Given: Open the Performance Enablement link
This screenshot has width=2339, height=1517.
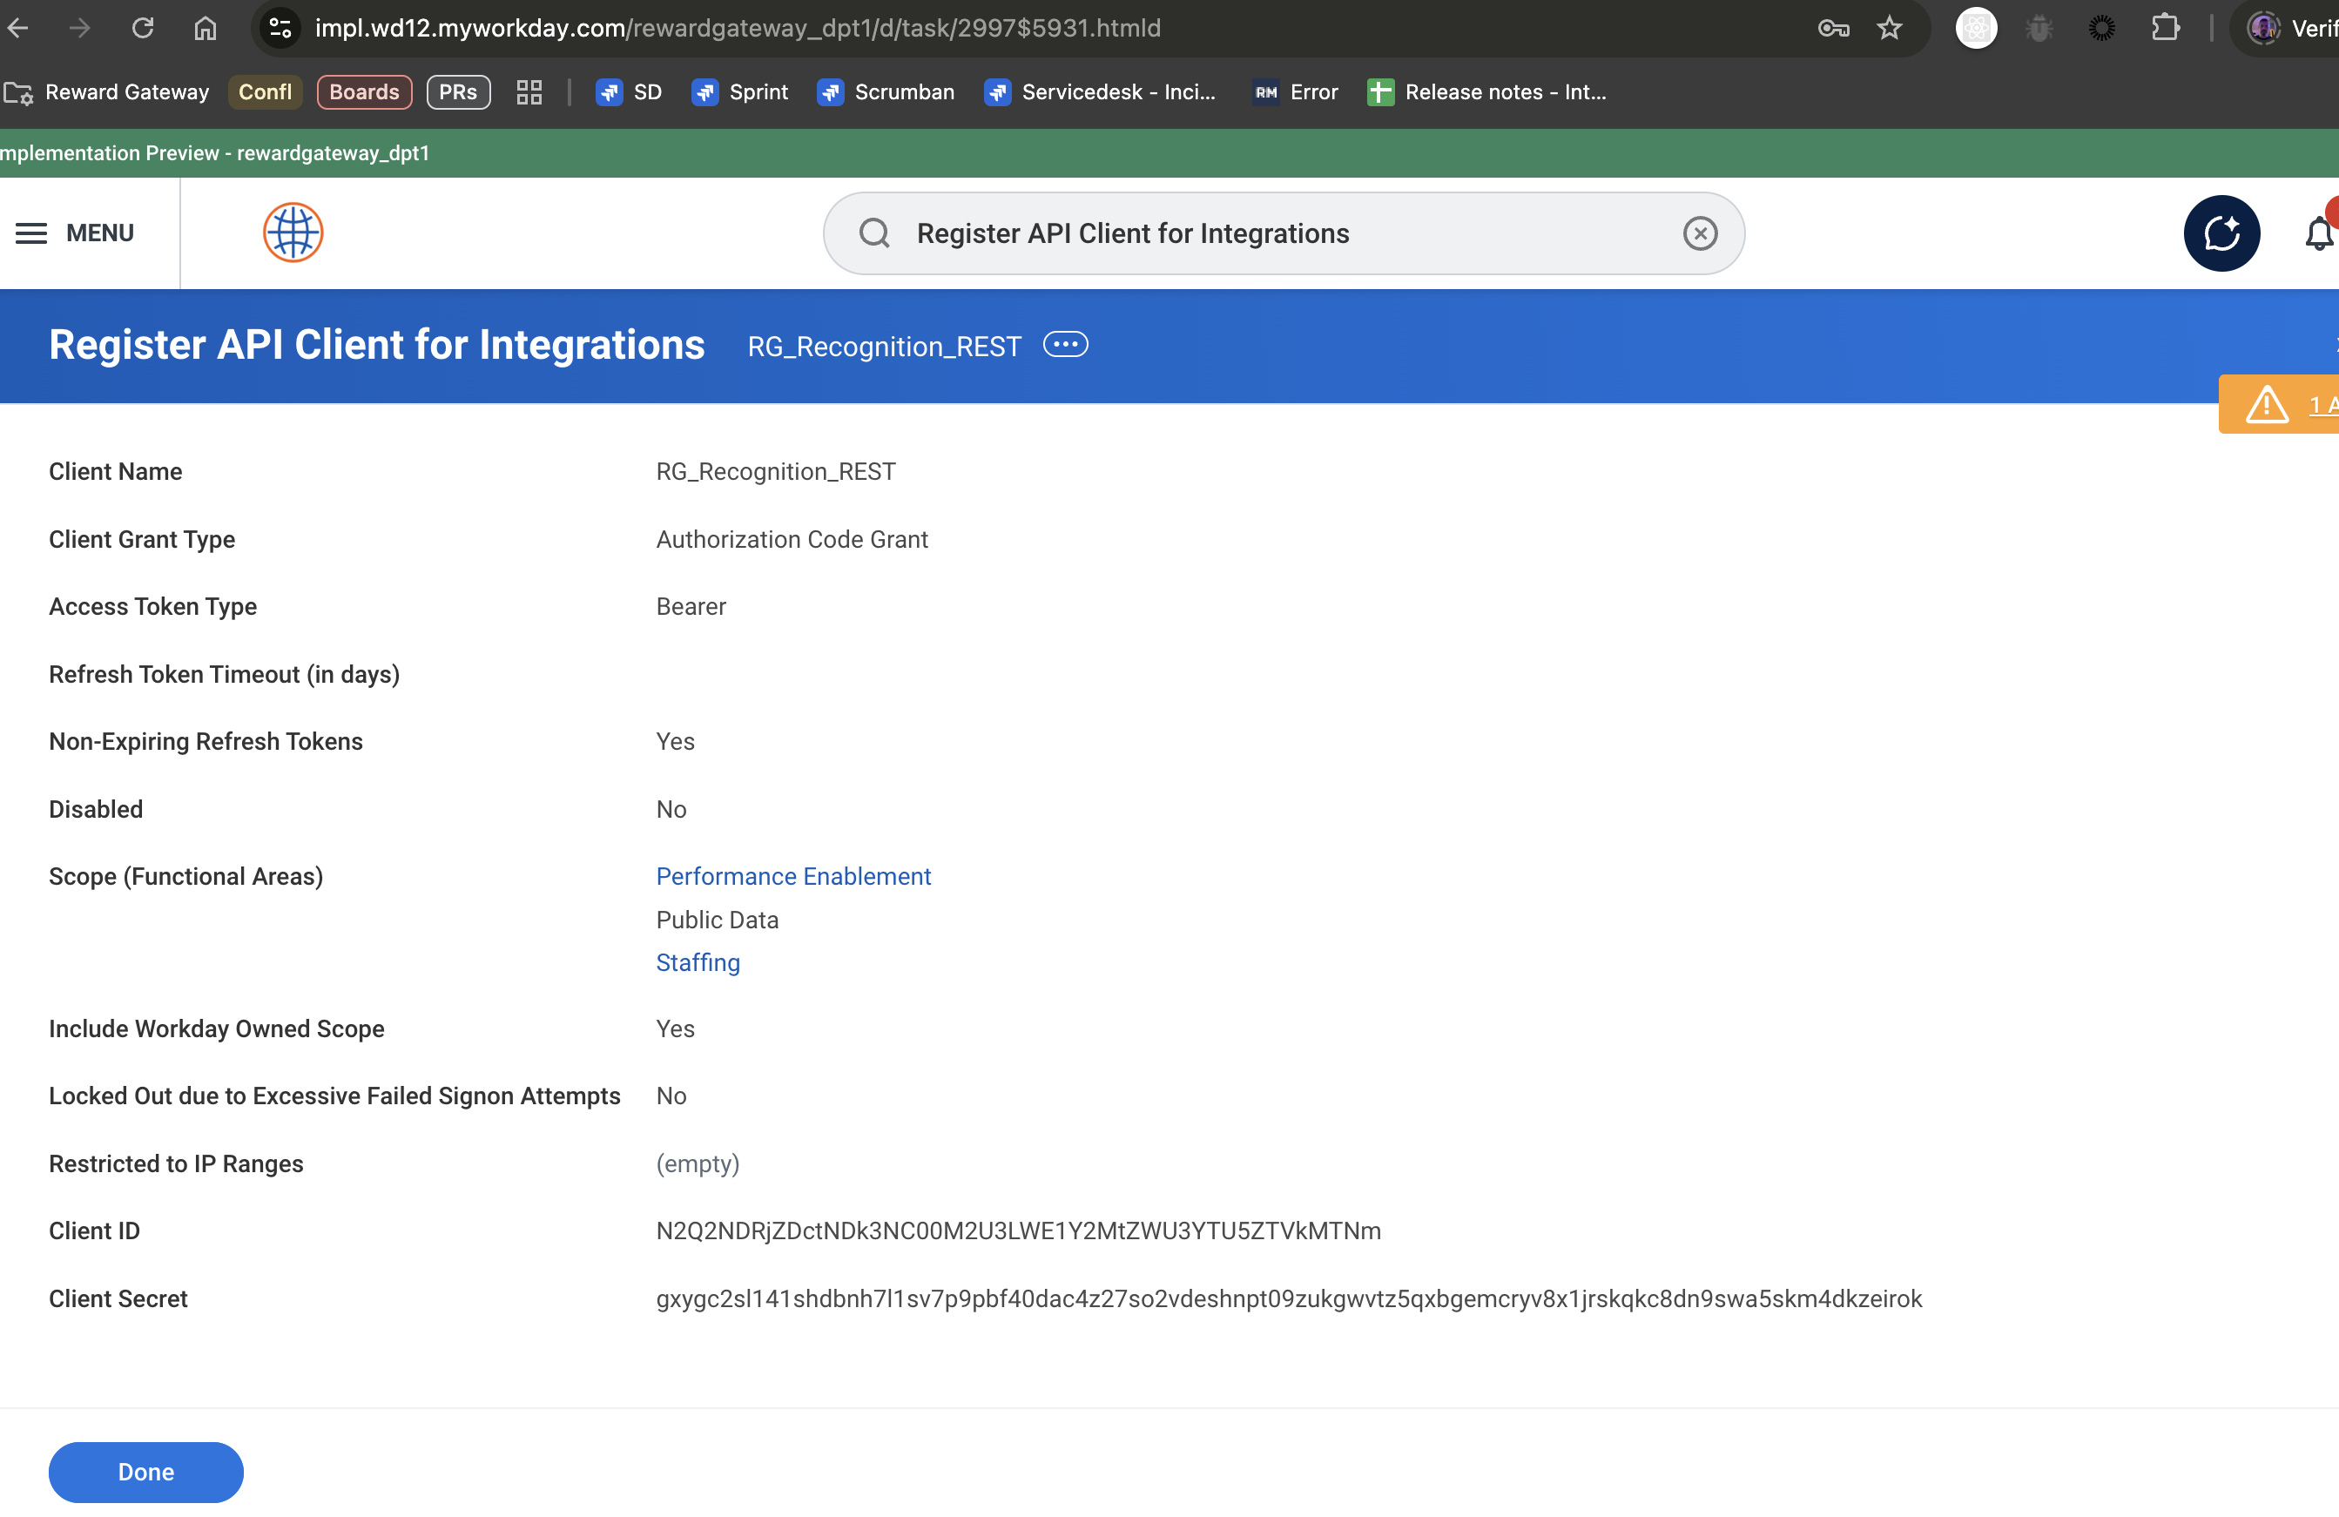Looking at the screenshot, I should pos(793,875).
